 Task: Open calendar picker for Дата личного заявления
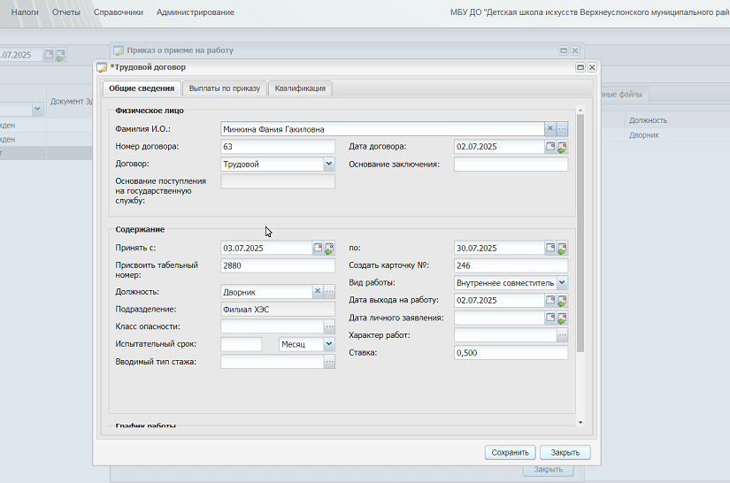tap(550, 318)
